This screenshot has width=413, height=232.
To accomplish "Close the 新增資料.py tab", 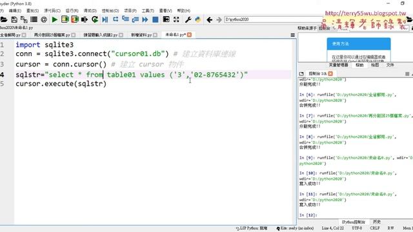I will pos(155,35).
